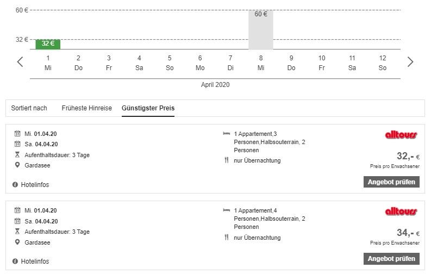Select the green 32 € price bar
This screenshot has width=431, height=274.
[x=48, y=44]
